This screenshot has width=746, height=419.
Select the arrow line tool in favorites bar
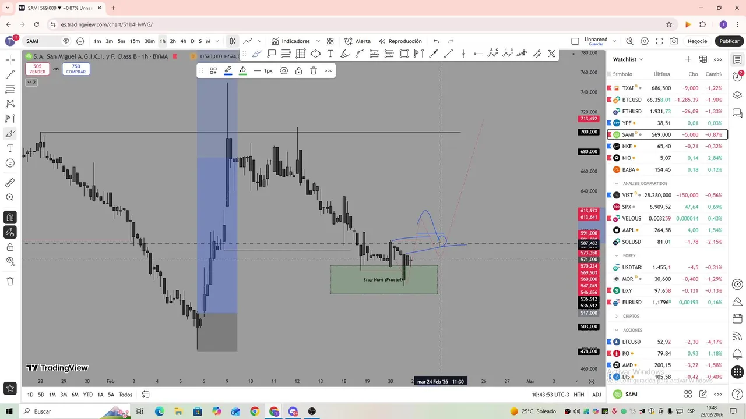point(434,54)
